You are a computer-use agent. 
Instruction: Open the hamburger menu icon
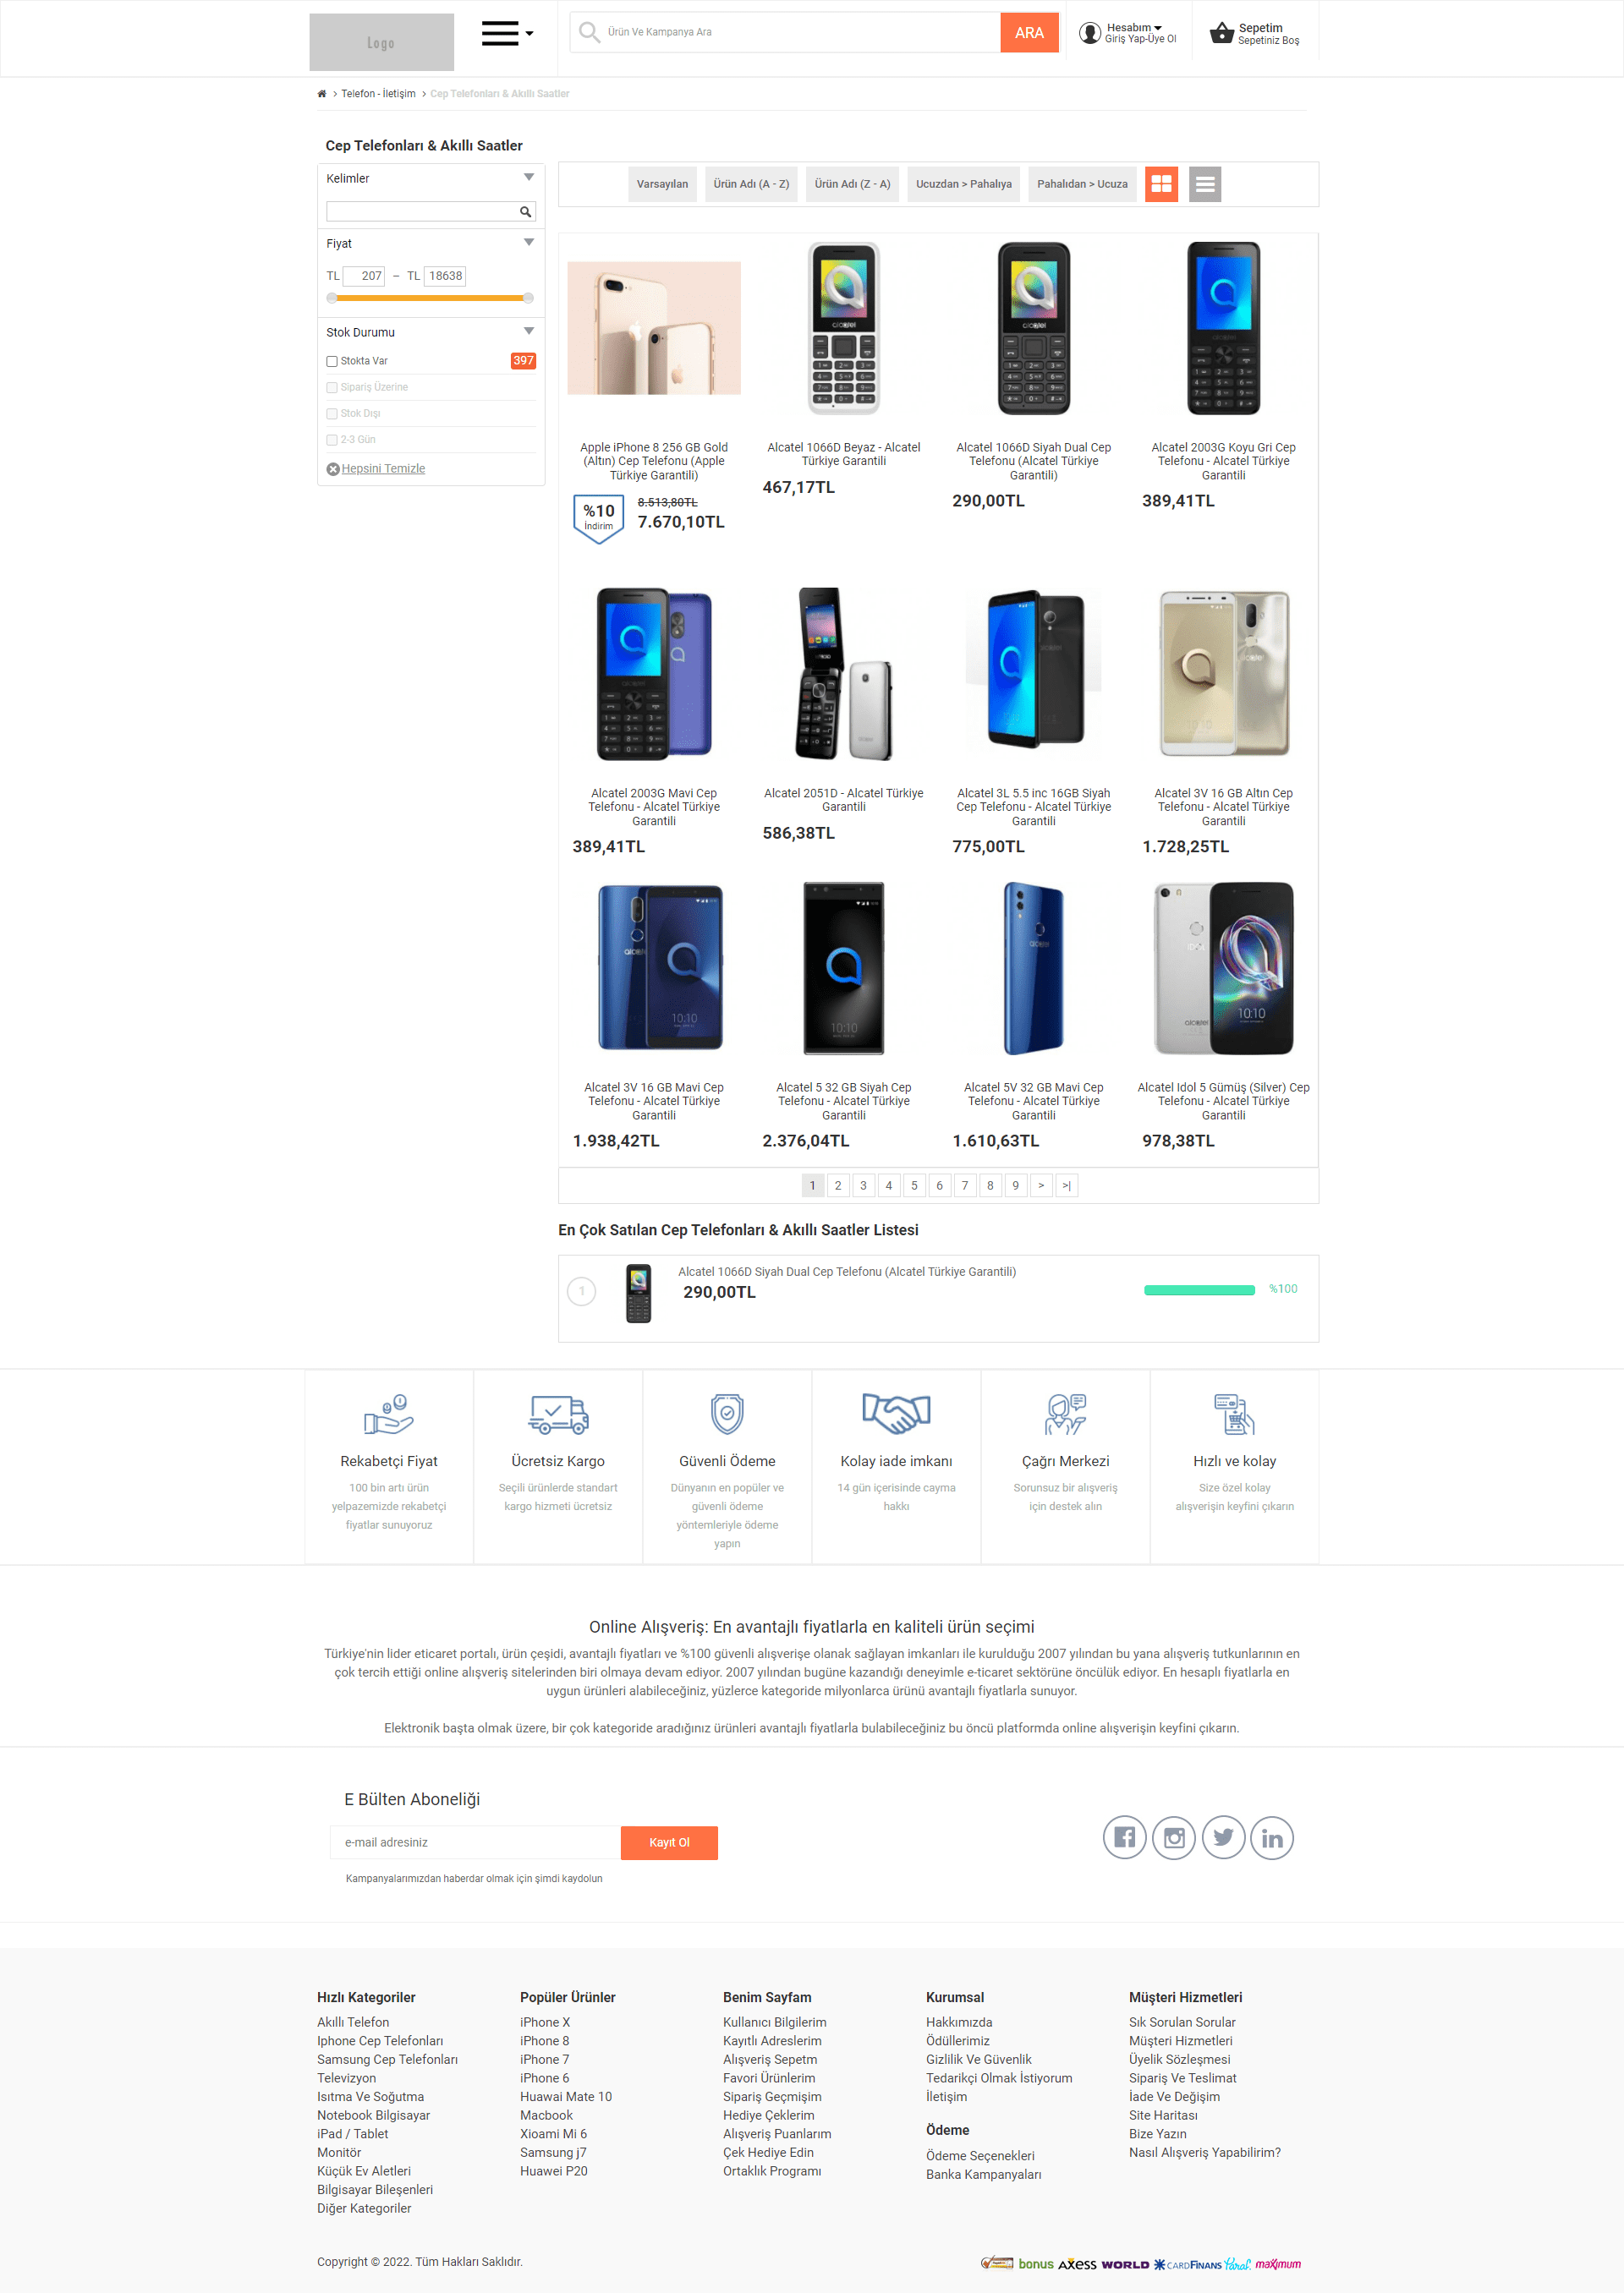click(x=500, y=33)
